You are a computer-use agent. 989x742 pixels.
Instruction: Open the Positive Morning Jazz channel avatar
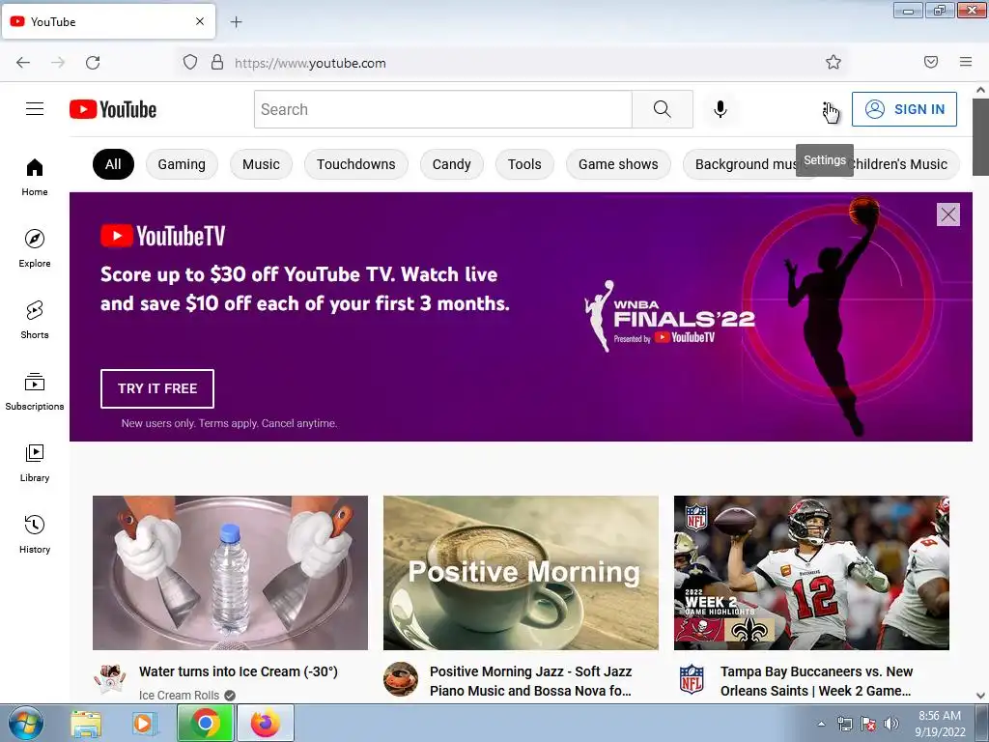(401, 679)
